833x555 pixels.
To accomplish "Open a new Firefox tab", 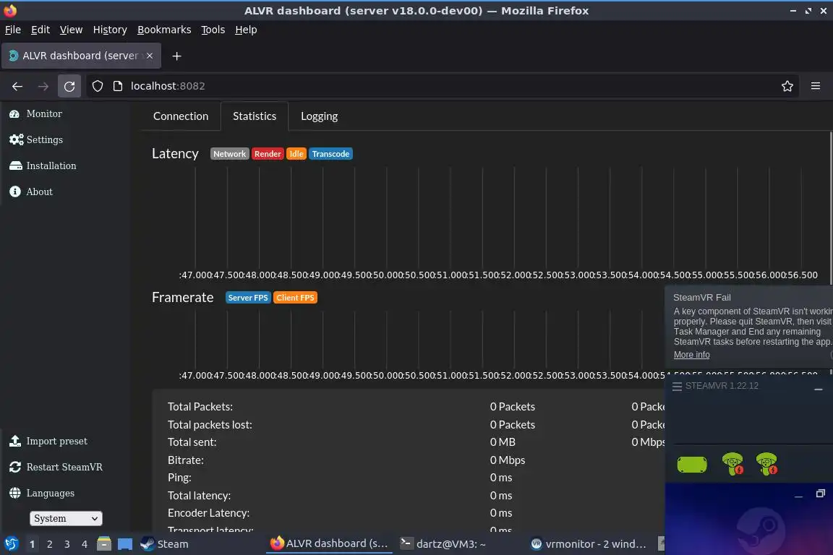I will [x=177, y=56].
